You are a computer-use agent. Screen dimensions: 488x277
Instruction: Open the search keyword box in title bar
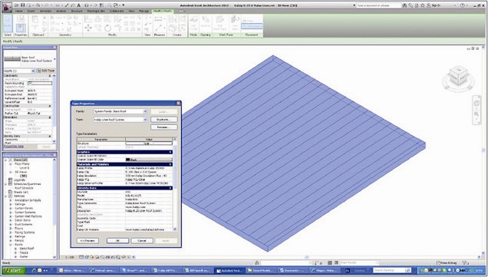click(x=378, y=5)
